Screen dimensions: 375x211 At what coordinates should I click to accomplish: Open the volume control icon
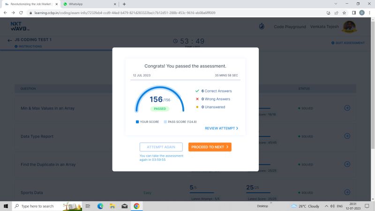pos(332,206)
